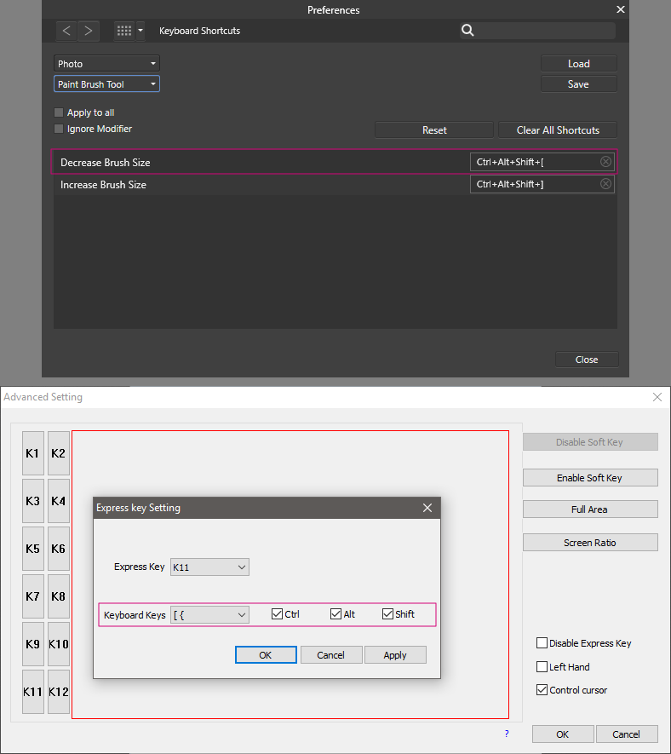Click Cancel in Advanced Setting window
The width and height of the screenshot is (671, 754).
627,734
